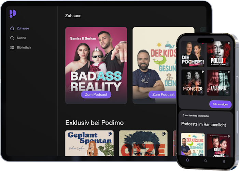This screenshot has width=239, height=171.
Task: Click Zum Podcast on Badass Reality card
Action: coord(96,95)
